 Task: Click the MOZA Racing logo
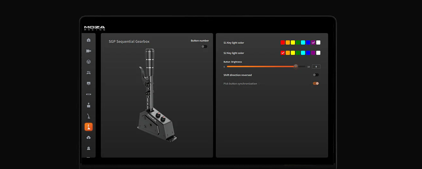94,28
